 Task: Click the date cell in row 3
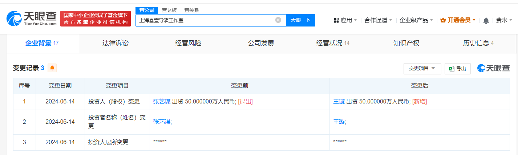tap(60, 142)
